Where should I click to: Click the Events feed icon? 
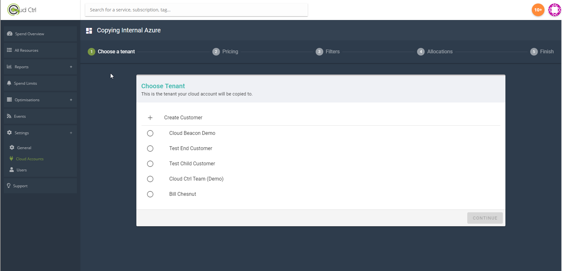[9, 116]
